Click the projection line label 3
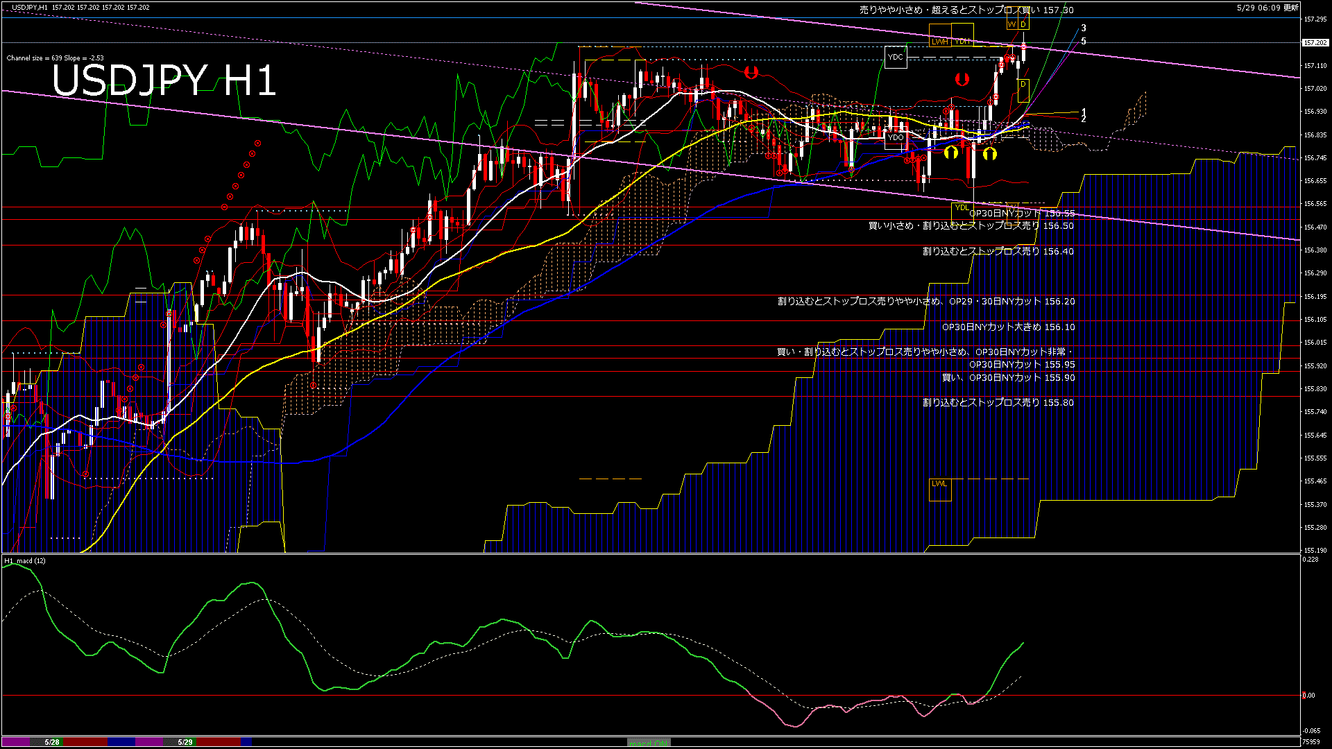 (1084, 28)
